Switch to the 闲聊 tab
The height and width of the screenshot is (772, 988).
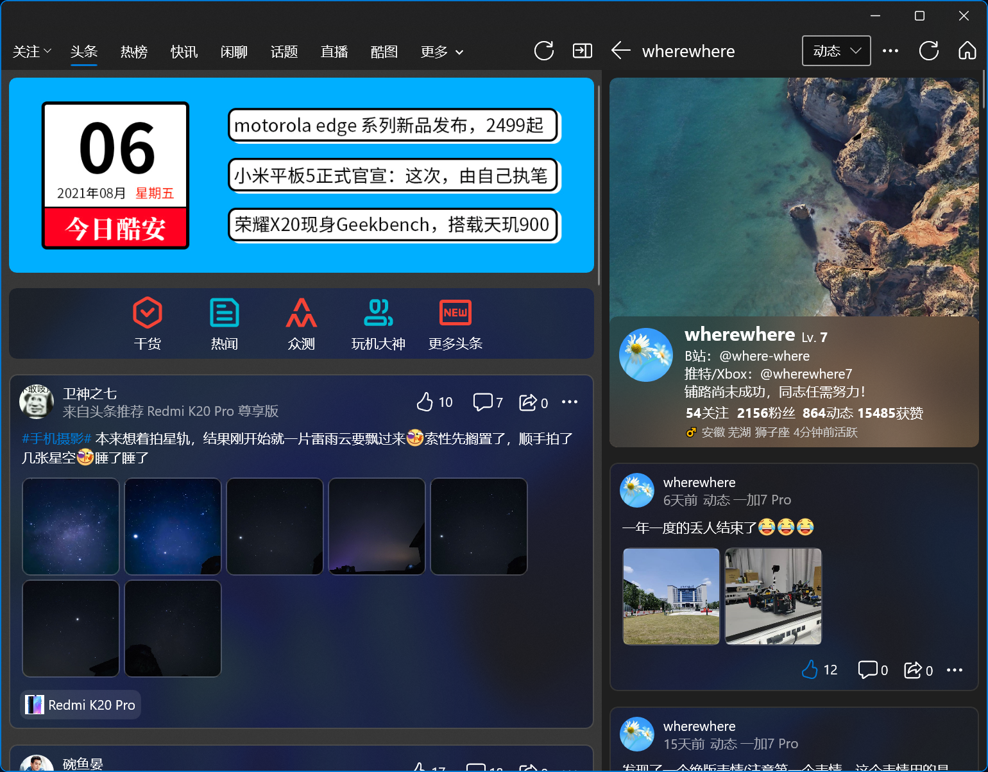pyautogui.click(x=234, y=51)
